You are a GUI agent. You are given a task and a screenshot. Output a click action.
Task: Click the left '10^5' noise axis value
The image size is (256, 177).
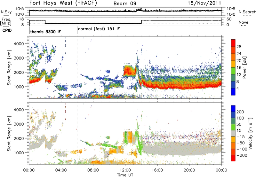pyautogui.click(x=20, y=9)
